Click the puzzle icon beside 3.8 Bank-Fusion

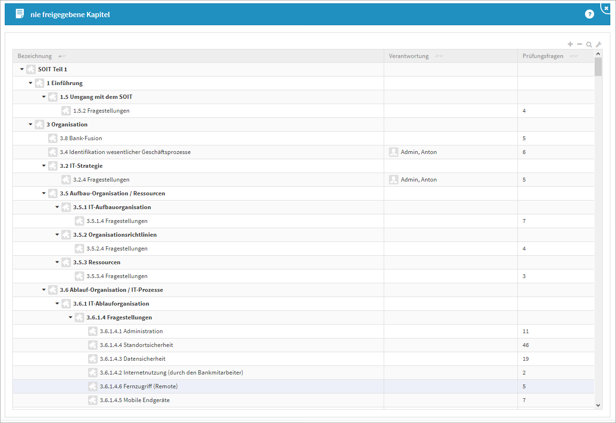coord(53,138)
